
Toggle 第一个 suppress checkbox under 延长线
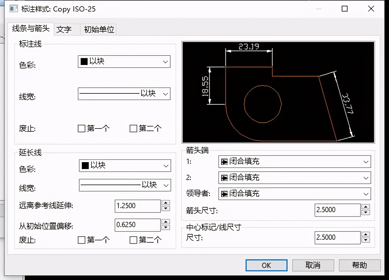[x=82, y=240]
